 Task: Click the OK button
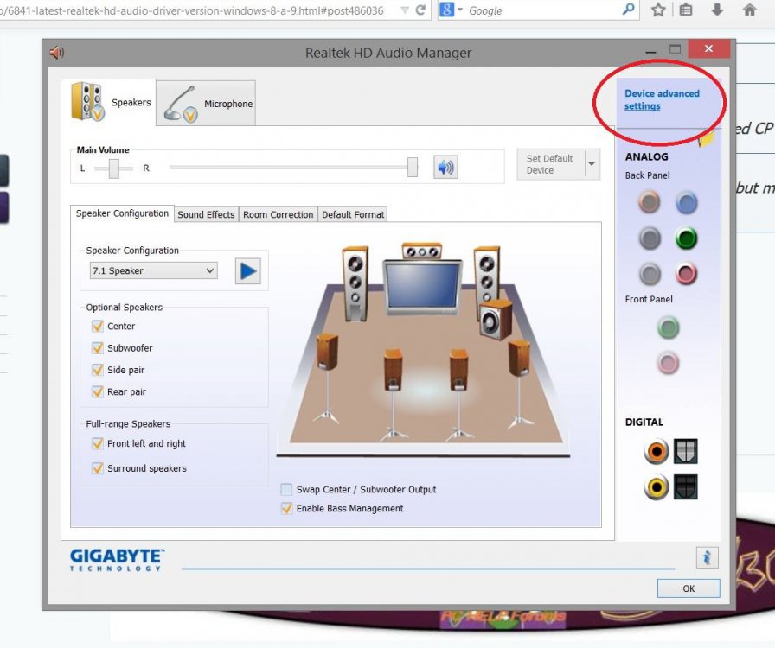[x=689, y=588]
